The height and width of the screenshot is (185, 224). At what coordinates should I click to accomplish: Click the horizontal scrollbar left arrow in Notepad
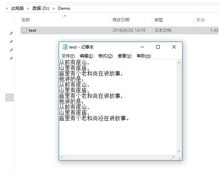tap(62, 157)
